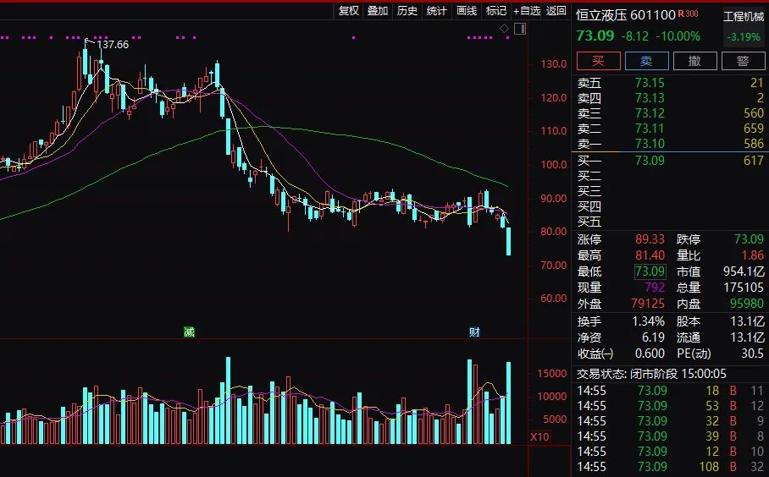This screenshot has width=769, height=477.
Task: Click the 内盘 value 95980
Action: pyautogui.click(x=746, y=303)
